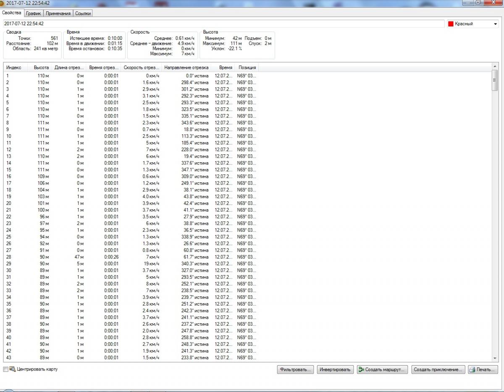
Task: Click the scrollbar up arrow in table
Action: tap(495, 67)
